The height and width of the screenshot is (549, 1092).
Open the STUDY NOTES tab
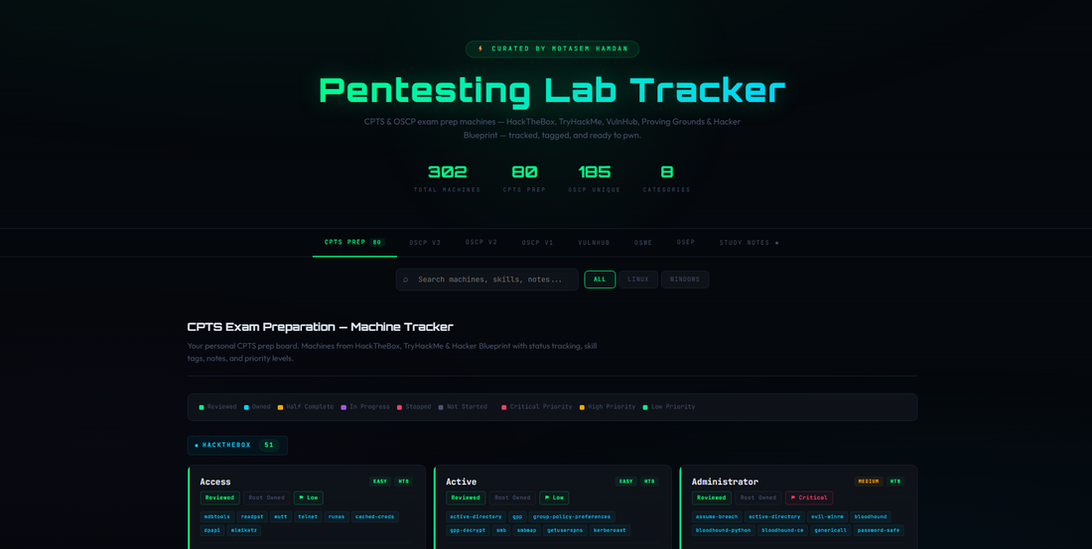click(x=750, y=243)
